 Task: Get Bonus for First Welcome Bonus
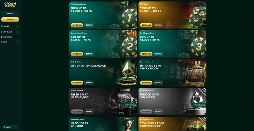point(77,25)
